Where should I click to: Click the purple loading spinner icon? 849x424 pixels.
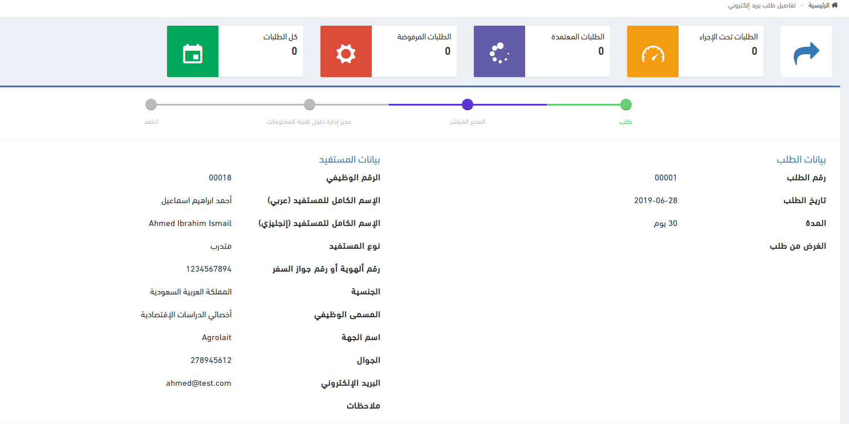tap(499, 52)
